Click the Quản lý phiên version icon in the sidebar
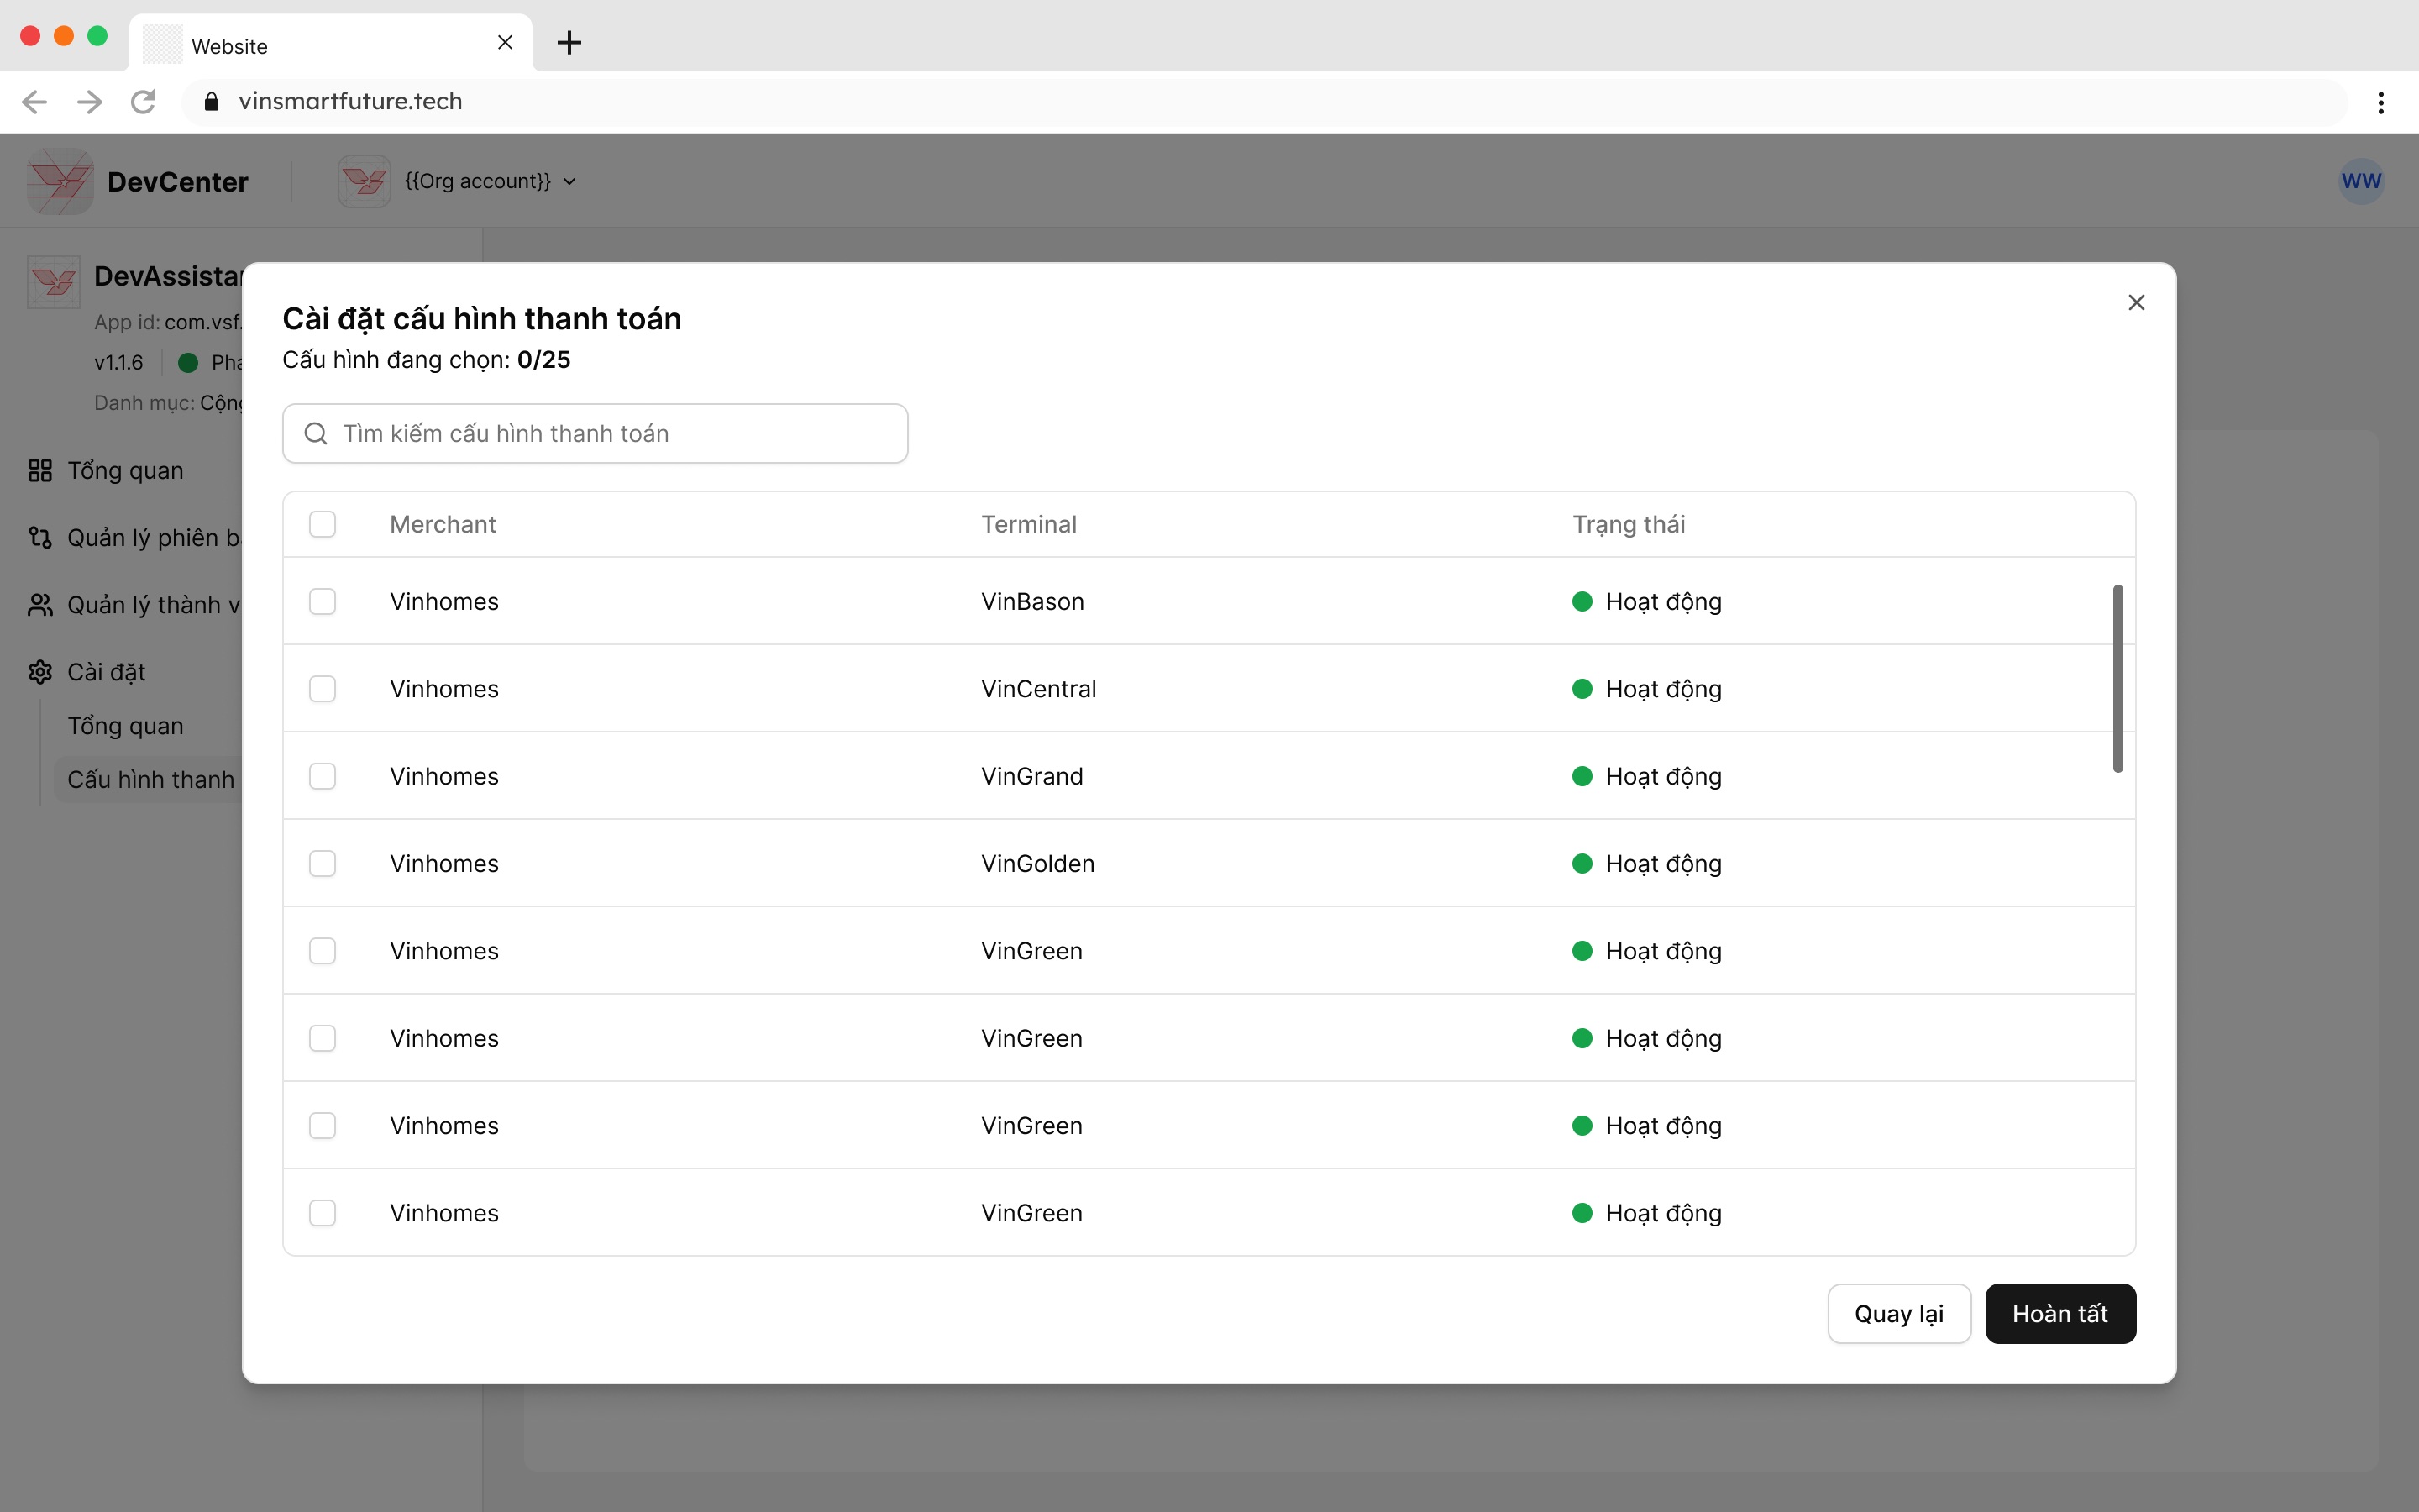Image resolution: width=2419 pixels, height=1512 pixels. tap(40, 538)
